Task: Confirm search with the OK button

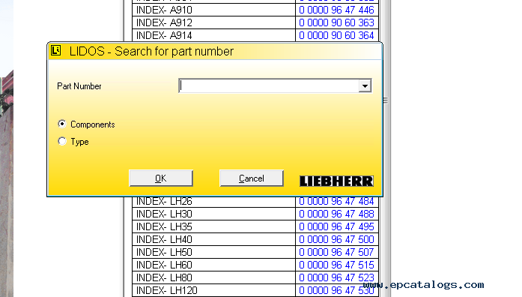Action: coord(161,178)
